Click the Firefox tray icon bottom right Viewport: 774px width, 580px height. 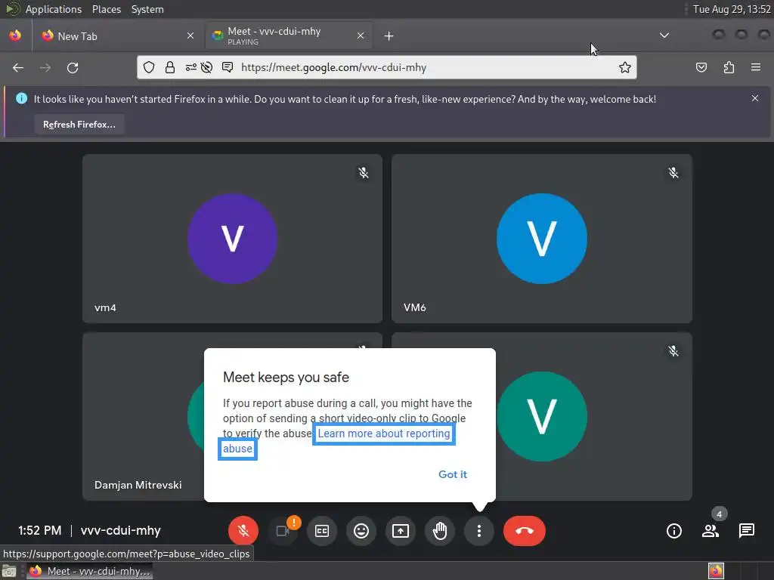716,571
